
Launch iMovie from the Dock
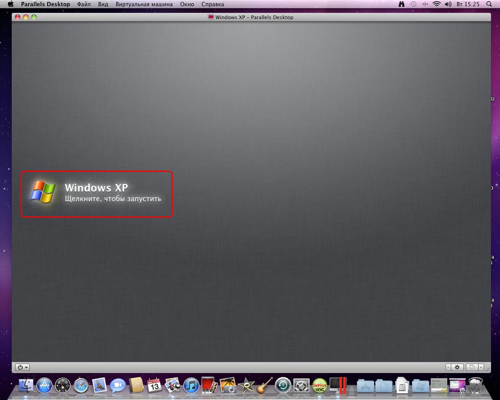click(246, 385)
